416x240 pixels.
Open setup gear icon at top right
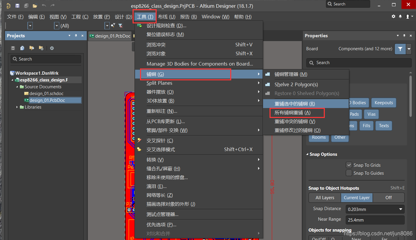click(393, 16)
